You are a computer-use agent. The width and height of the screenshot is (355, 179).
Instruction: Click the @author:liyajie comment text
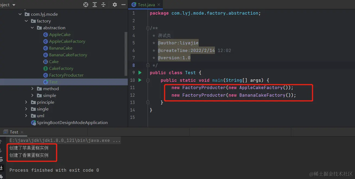click(x=178, y=43)
